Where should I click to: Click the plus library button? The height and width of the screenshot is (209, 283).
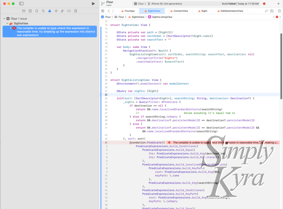(278, 4)
